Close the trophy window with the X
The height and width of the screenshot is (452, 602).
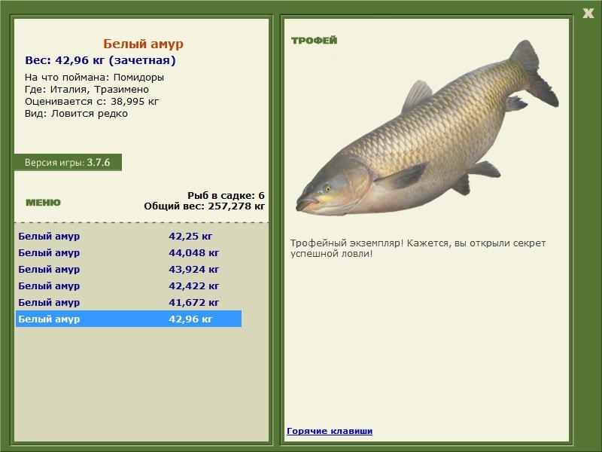[x=588, y=14]
